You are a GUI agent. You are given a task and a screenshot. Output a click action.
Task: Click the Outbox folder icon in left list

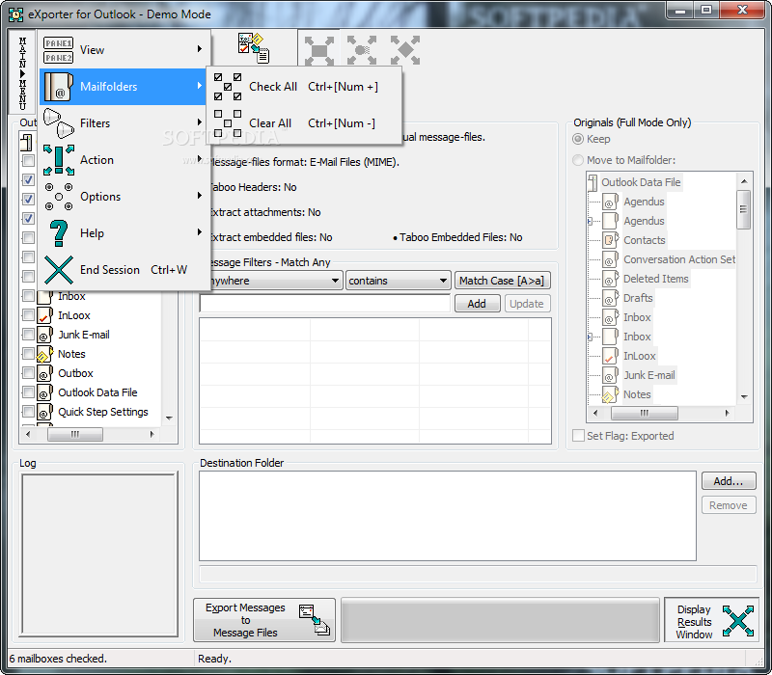coord(44,373)
